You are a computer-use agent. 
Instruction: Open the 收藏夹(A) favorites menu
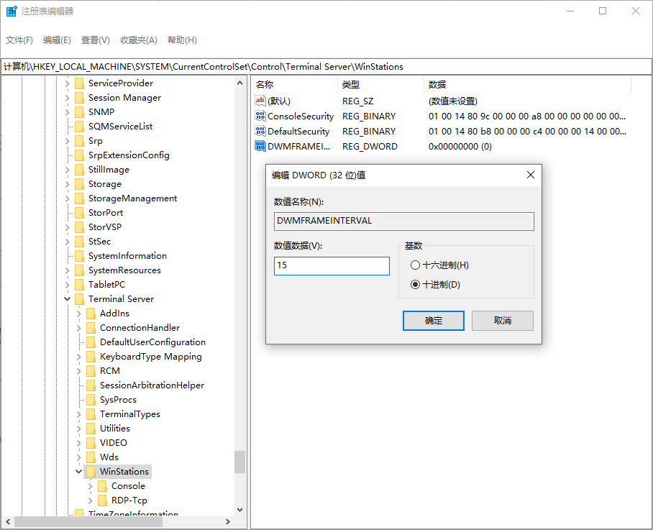[x=138, y=40]
